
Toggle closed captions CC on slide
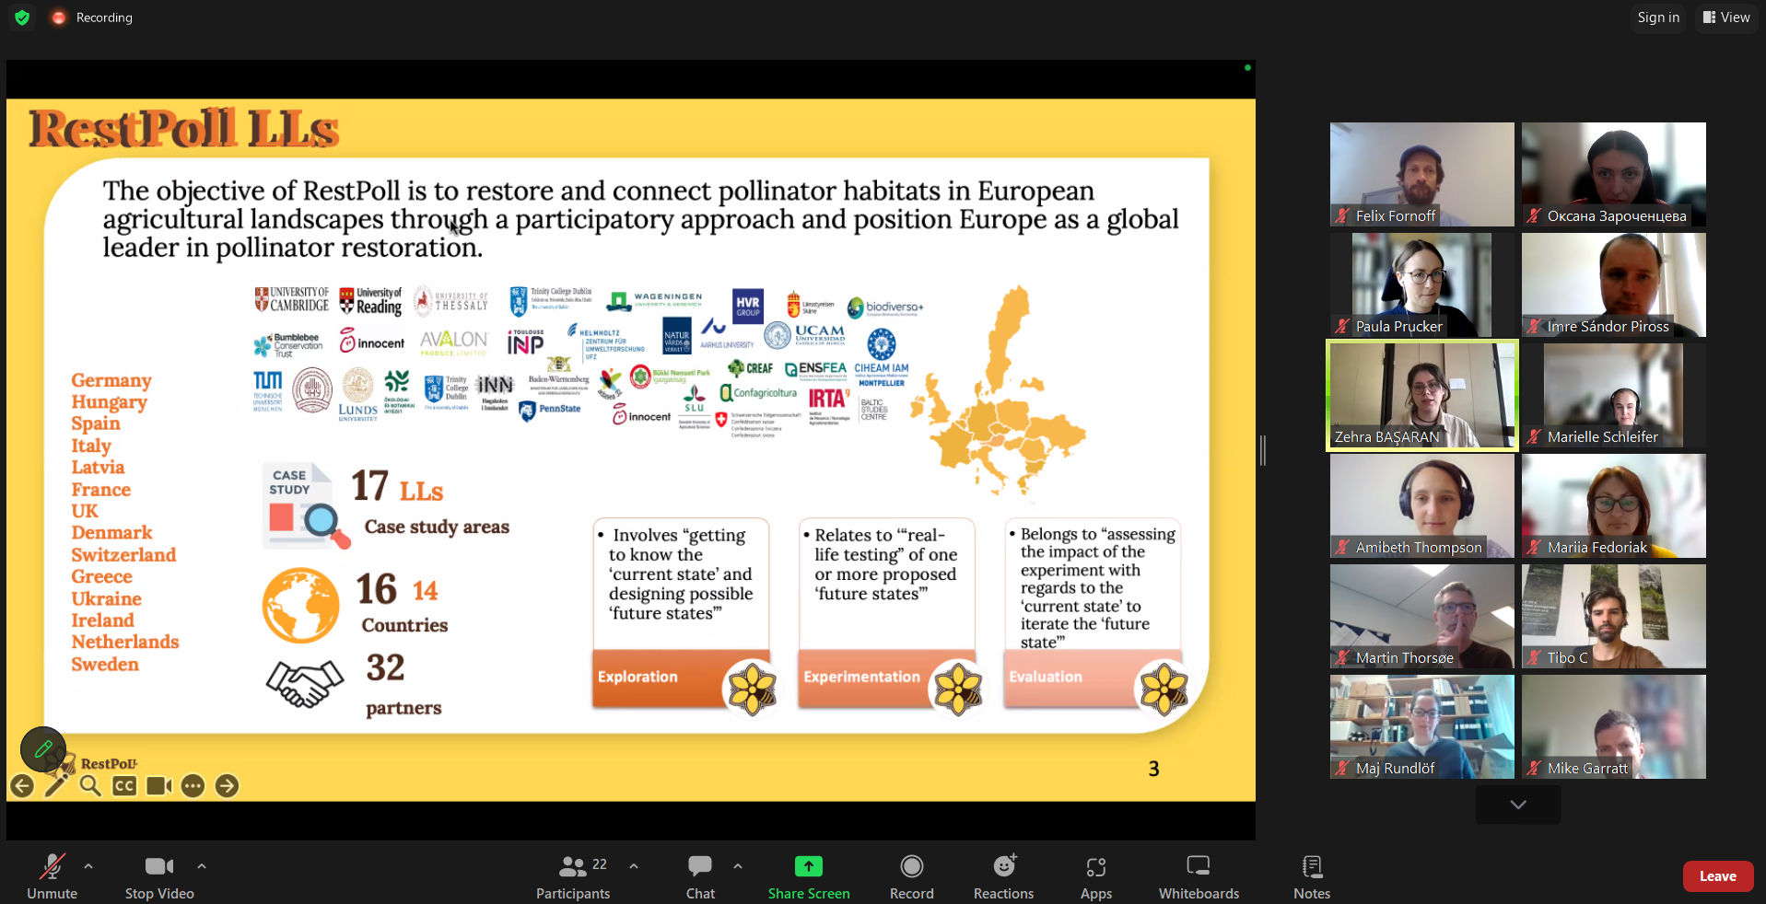coord(124,785)
